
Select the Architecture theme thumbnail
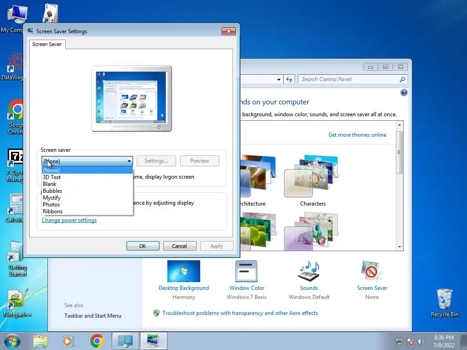point(258,175)
